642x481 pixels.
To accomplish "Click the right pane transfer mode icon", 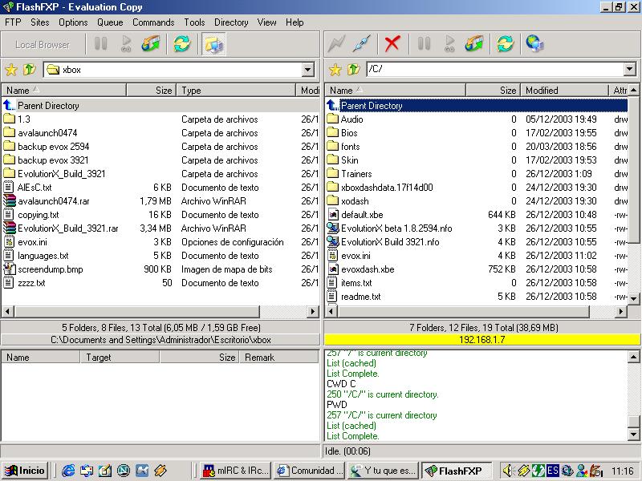I will pos(474,44).
